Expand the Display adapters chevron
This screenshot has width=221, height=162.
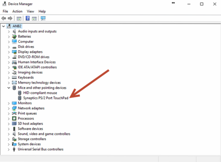point(9,52)
